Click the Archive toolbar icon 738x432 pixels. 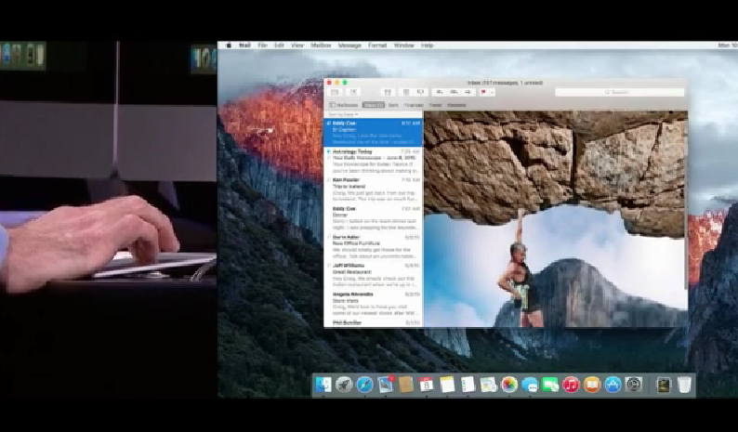(x=388, y=92)
